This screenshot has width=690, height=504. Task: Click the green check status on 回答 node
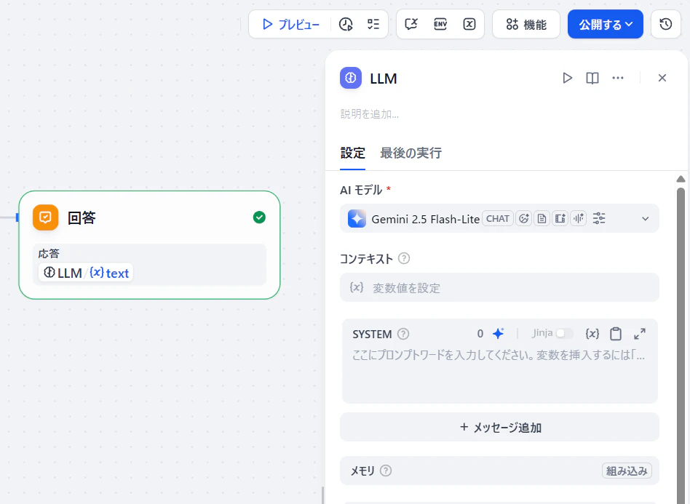pyautogui.click(x=259, y=217)
